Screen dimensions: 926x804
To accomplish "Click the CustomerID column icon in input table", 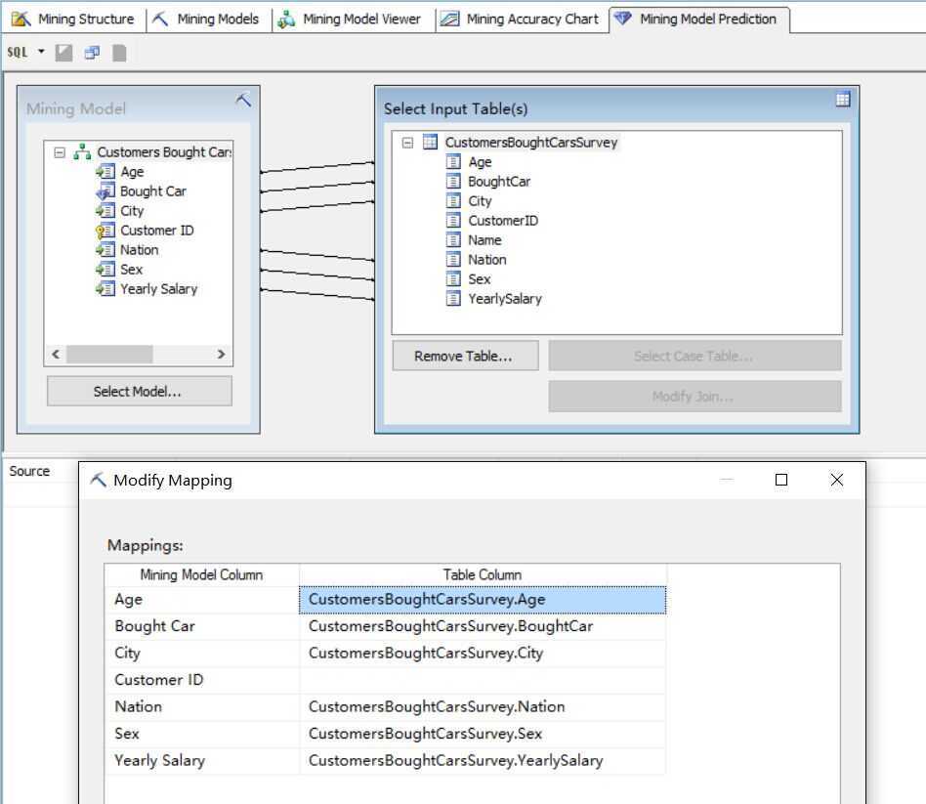I will pyautogui.click(x=453, y=221).
